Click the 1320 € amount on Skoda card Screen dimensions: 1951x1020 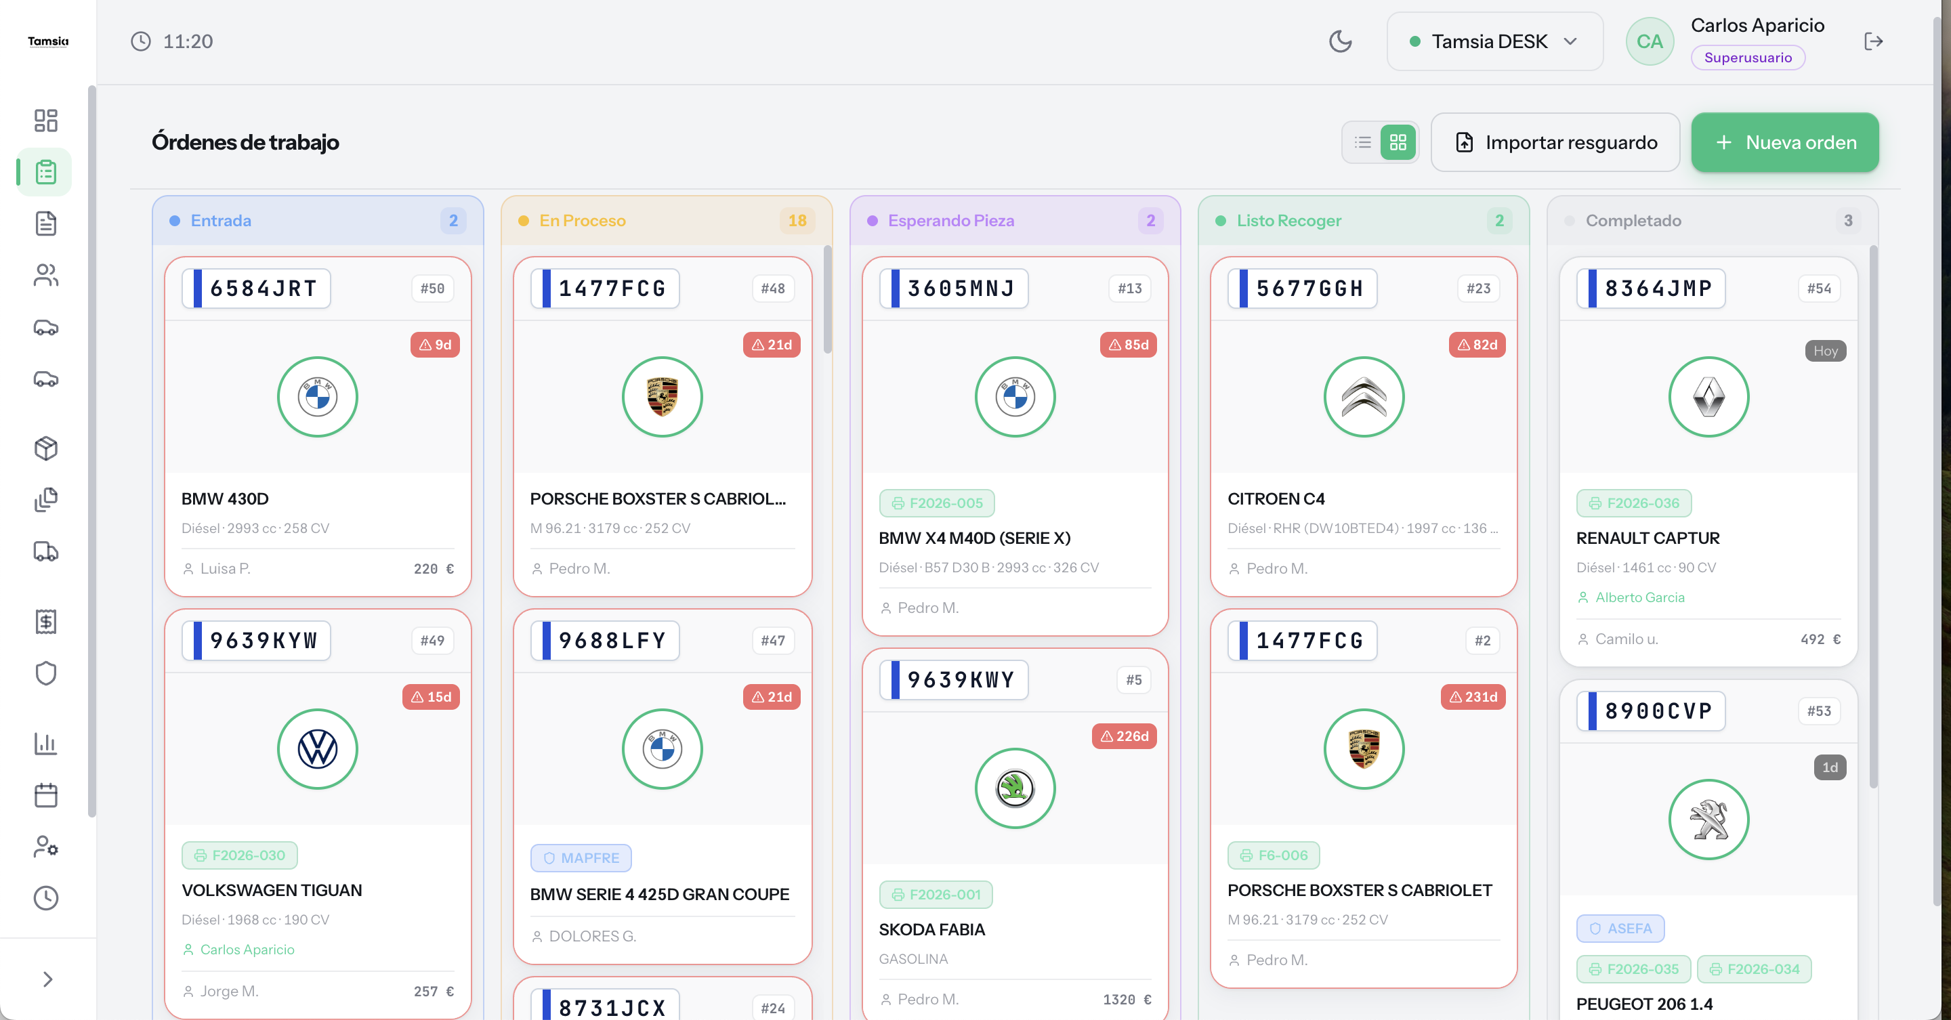pos(1127,1000)
